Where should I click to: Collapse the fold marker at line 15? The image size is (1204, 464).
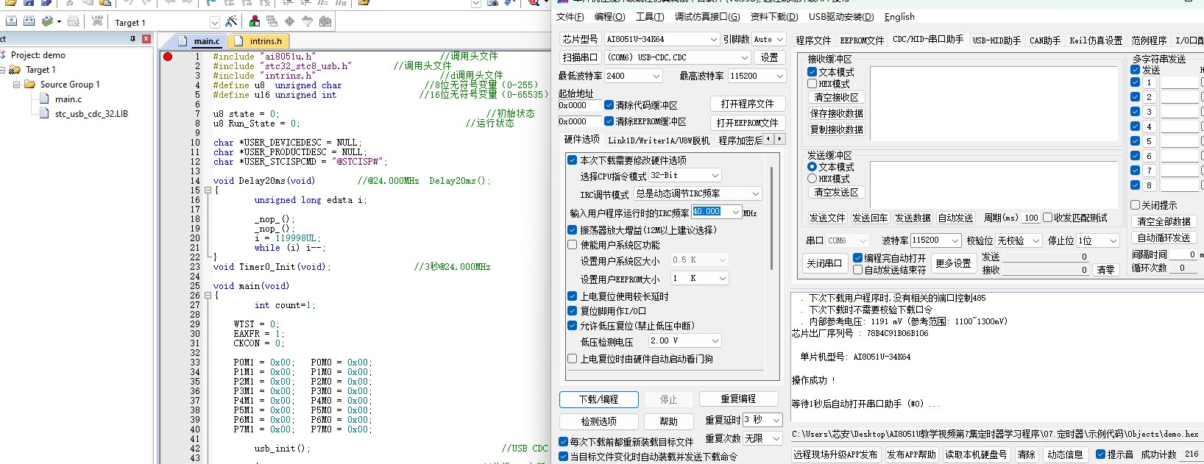click(208, 190)
